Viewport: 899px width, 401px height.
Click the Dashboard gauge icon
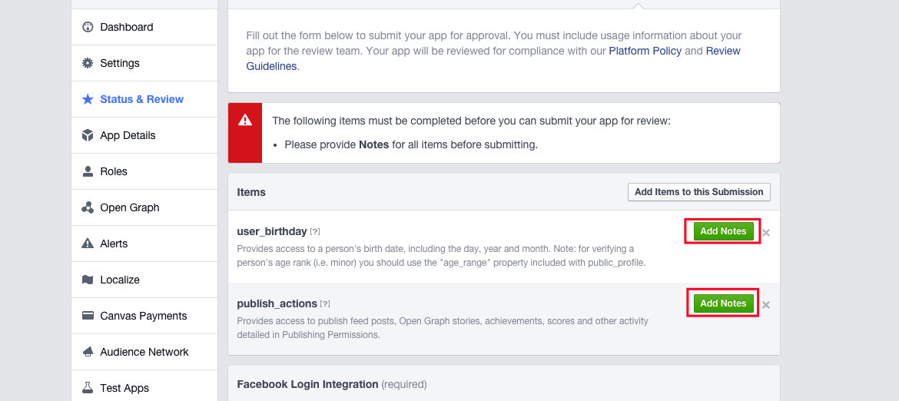click(x=88, y=27)
